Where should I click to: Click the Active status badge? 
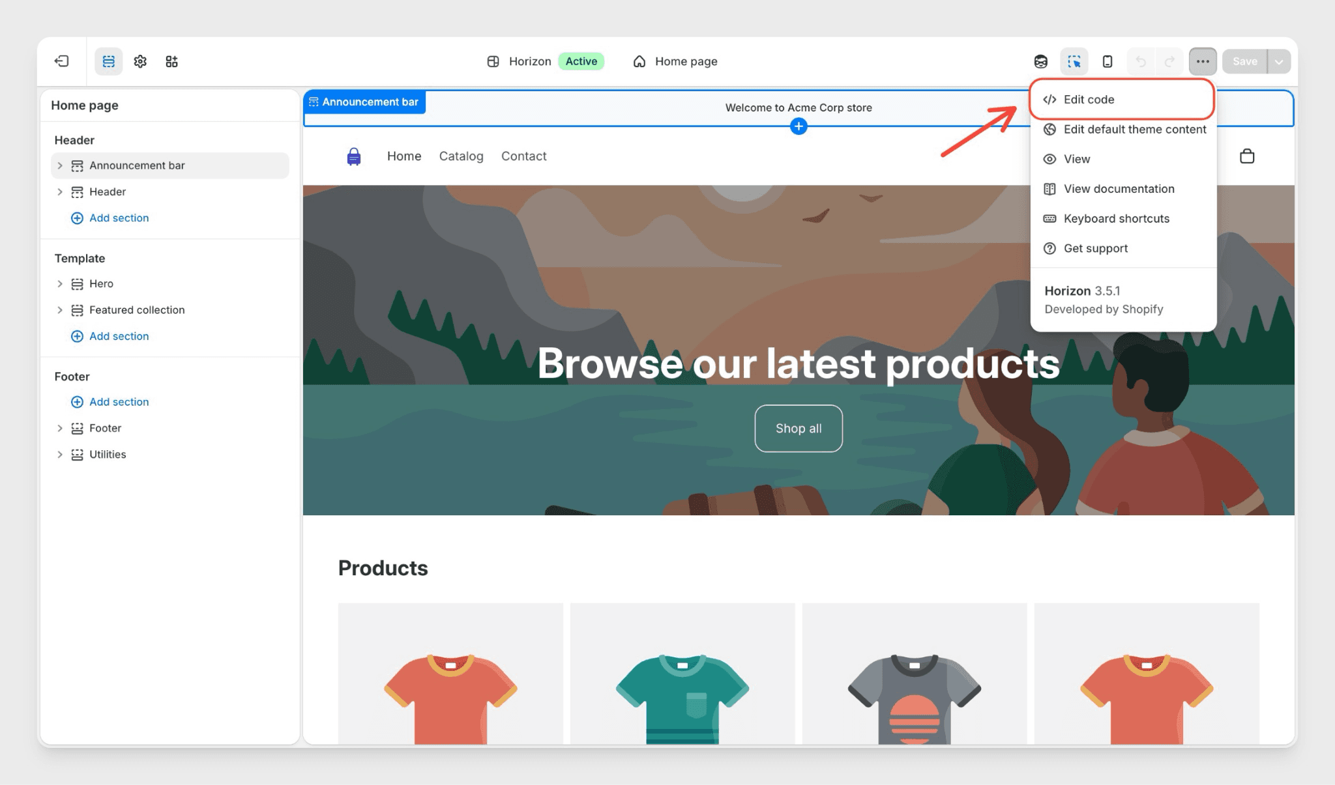tap(581, 61)
